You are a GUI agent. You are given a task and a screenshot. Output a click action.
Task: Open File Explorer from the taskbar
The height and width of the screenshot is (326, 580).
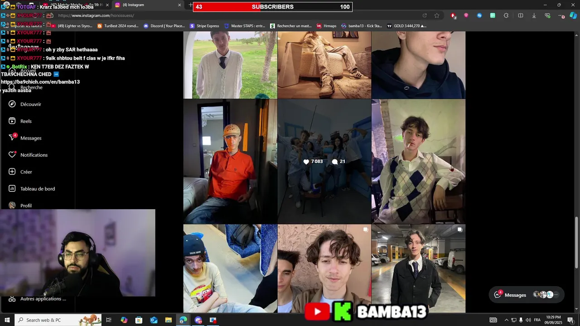tap(169, 320)
